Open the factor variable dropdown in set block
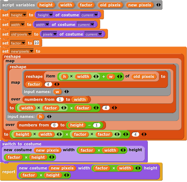187x182 pixels. coord(23,43)
